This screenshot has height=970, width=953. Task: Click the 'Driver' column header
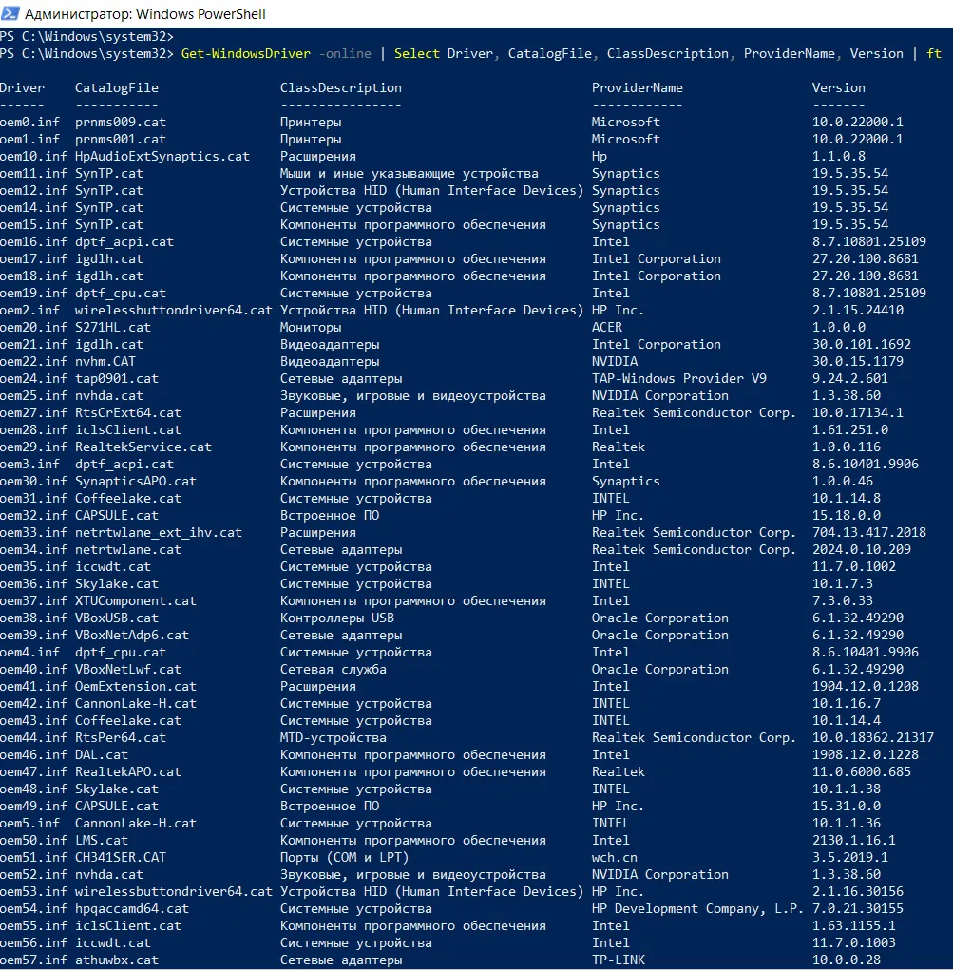click(x=22, y=87)
